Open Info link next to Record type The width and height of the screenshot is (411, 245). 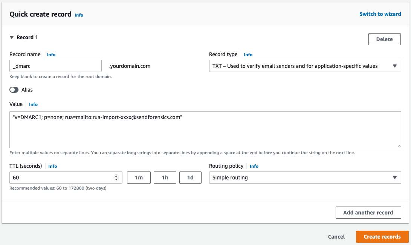click(x=248, y=55)
